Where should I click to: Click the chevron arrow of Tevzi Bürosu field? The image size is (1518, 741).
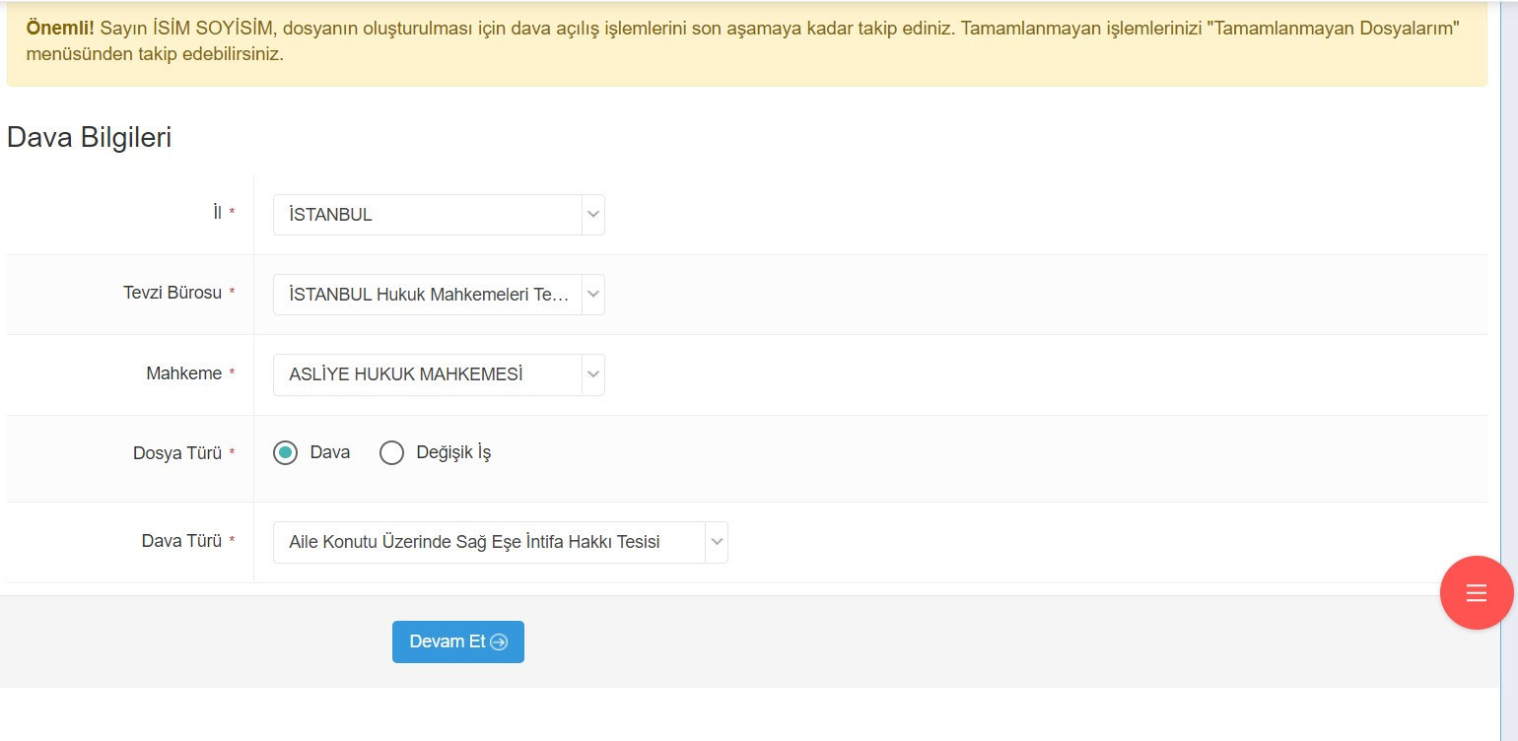[592, 295]
